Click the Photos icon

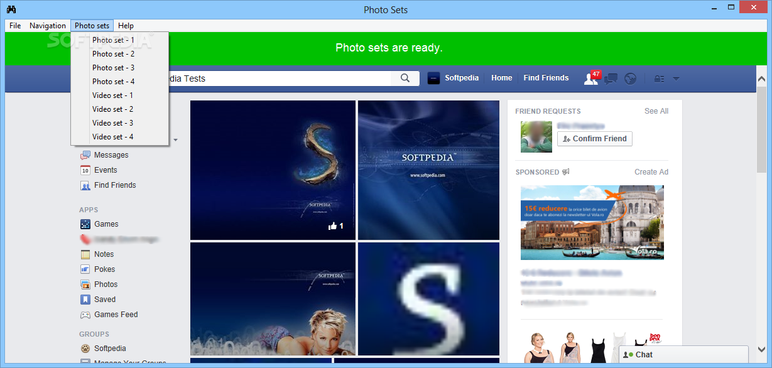(85, 284)
